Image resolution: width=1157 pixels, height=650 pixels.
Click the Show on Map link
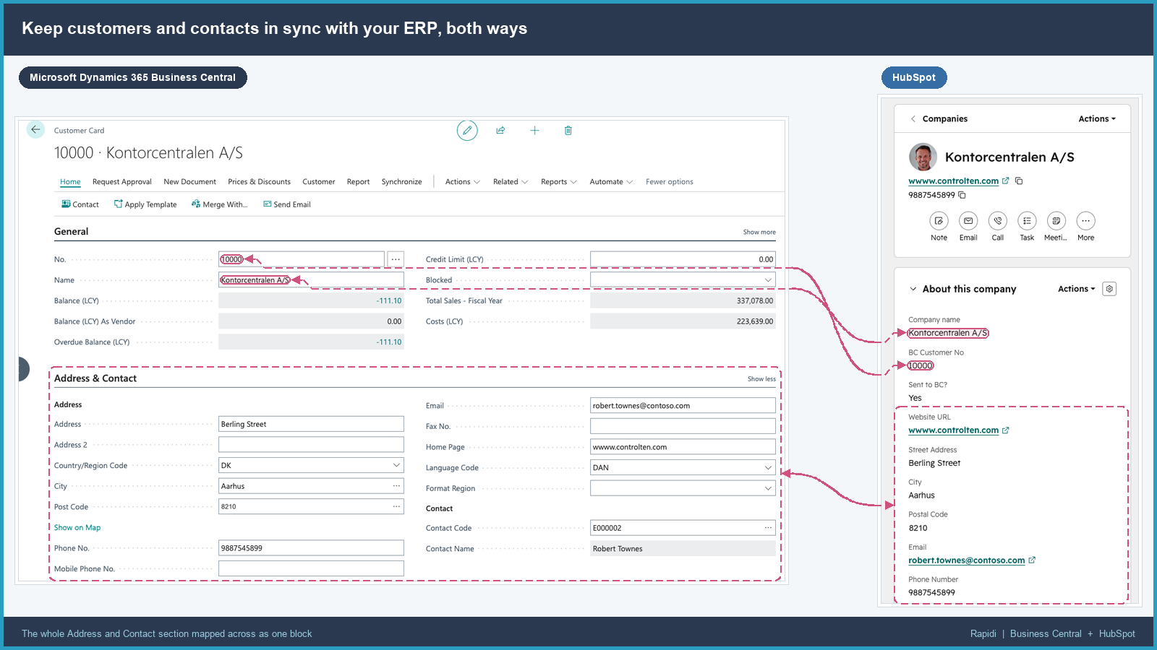(x=77, y=528)
